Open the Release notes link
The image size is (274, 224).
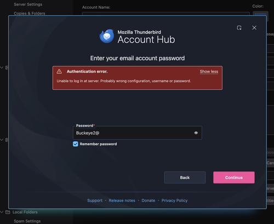[x=122, y=200]
